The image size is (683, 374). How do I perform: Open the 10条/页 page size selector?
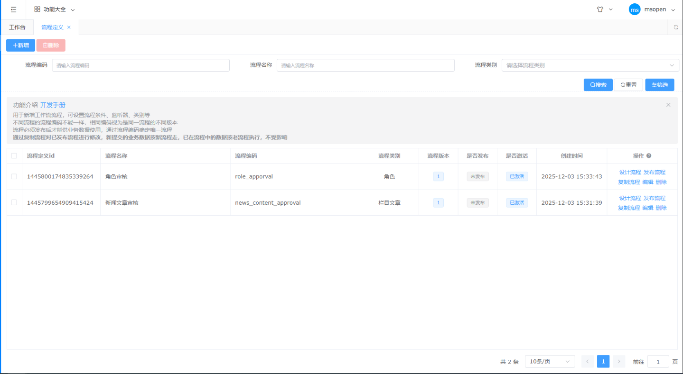point(550,361)
